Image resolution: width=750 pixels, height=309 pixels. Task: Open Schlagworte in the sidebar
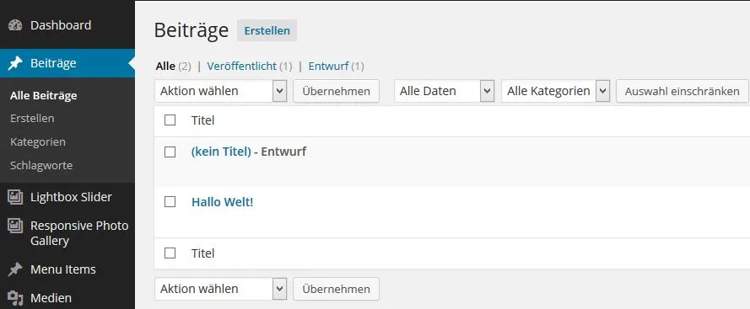click(41, 166)
